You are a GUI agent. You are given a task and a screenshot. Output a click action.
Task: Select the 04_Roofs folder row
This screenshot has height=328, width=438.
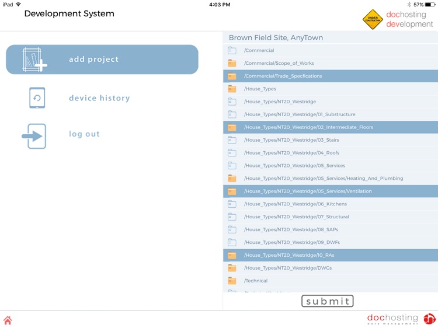click(331, 153)
